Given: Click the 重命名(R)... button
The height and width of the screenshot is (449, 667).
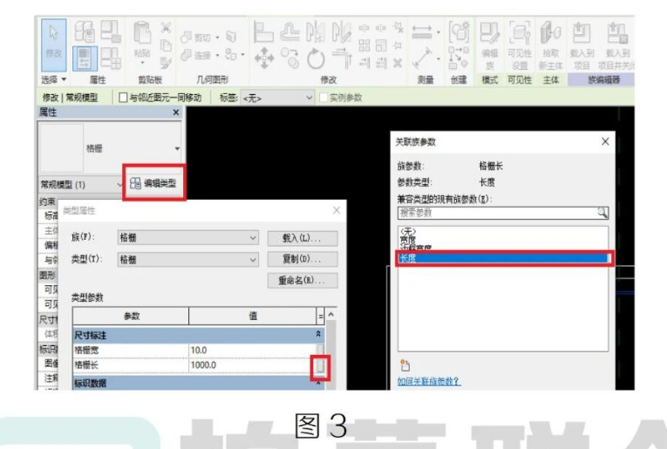Looking at the screenshot, I should pyautogui.click(x=303, y=280).
